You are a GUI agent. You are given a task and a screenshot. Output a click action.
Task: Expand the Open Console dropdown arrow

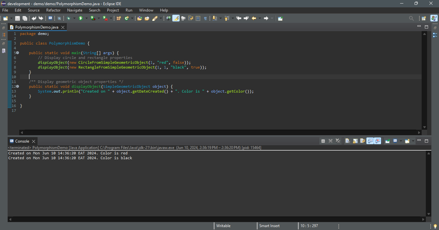tap(413, 141)
